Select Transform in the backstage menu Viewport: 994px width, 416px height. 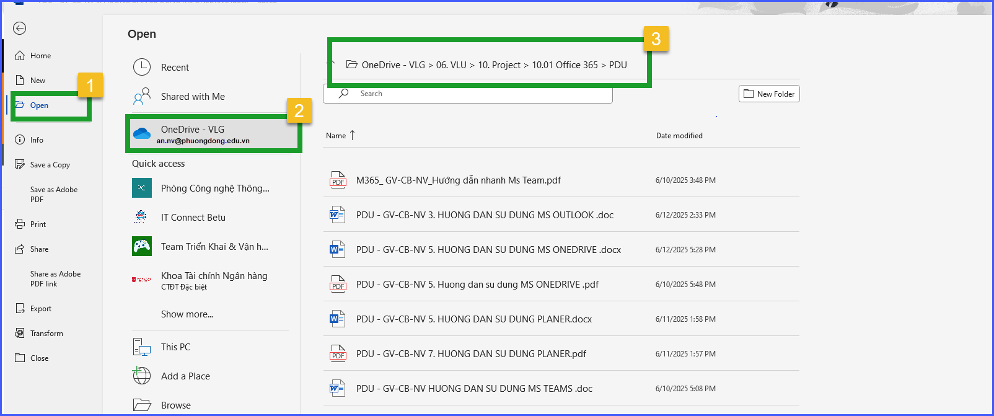tap(46, 334)
